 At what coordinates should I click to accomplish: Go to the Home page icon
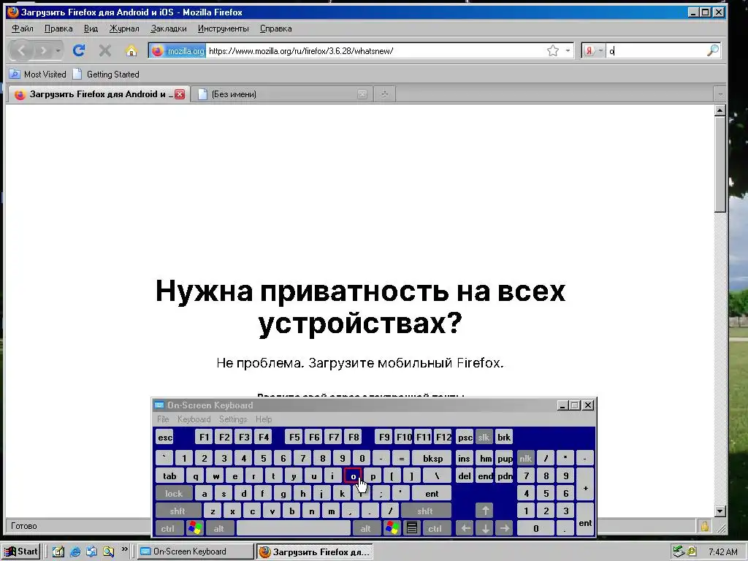tap(131, 50)
